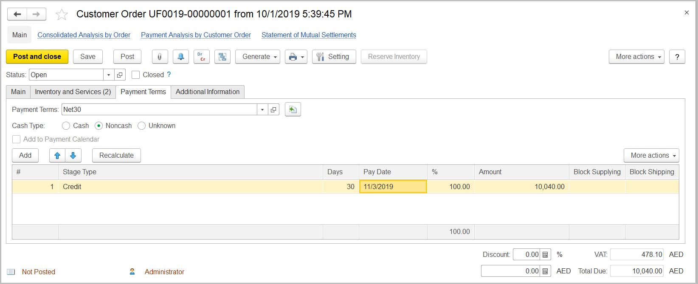The image size is (698, 284).
Task: Move payment stage down with arrow
Action: pos(73,156)
